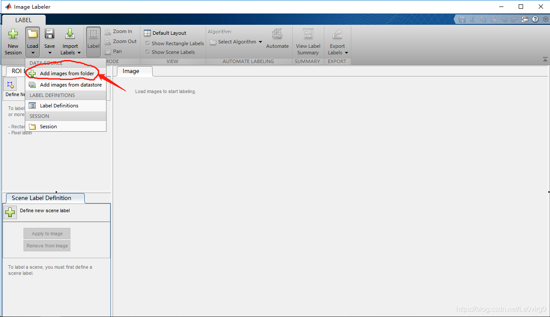Select the Session menu entry
The width and height of the screenshot is (550, 317).
click(x=66, y=127)
